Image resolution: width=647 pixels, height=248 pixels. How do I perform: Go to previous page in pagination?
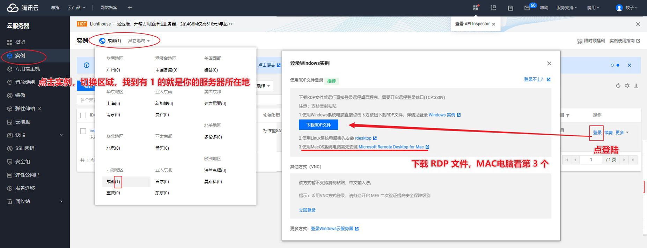[x=575, y=160]
